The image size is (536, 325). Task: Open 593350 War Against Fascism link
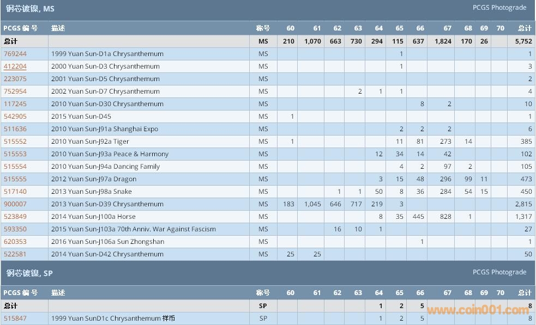click(x=15, y=229)
